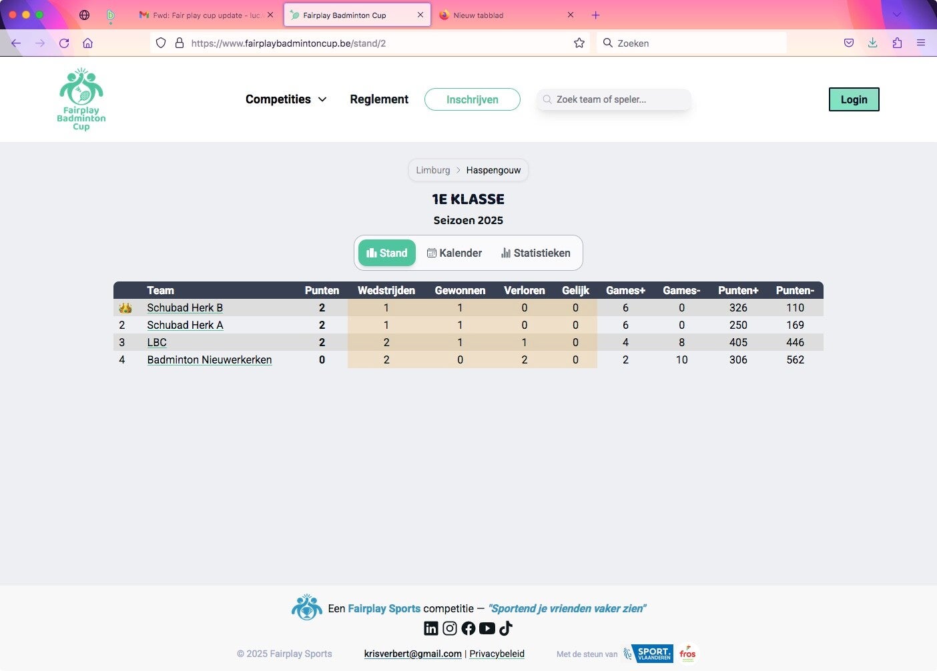Click the Games- column header

pos(681,290)
